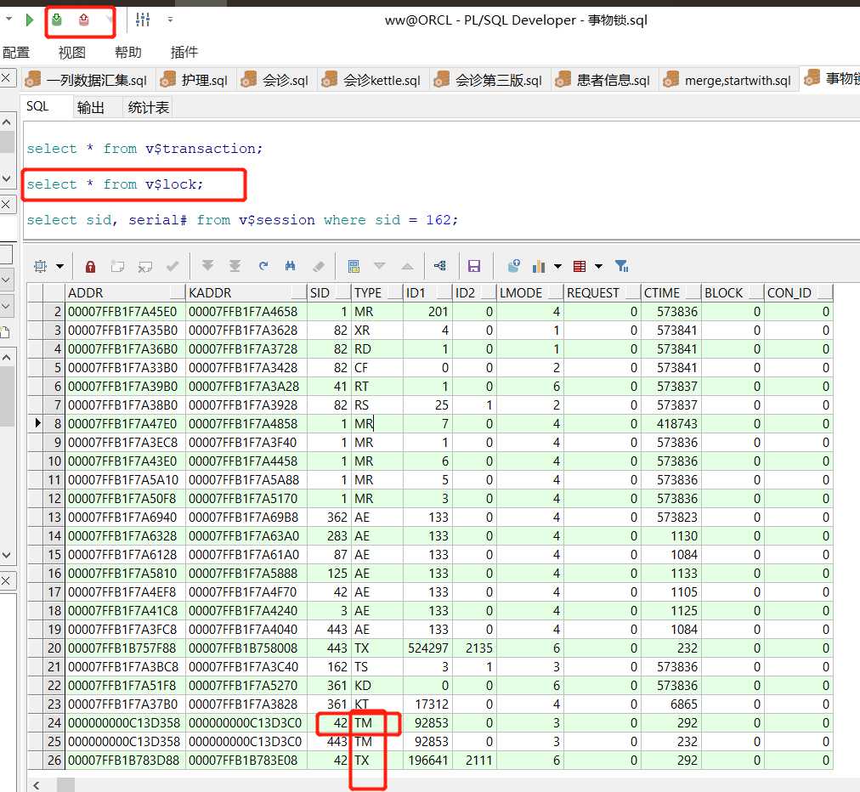
Task: Click the Clear record eraser icon
Action: tap(319, 267)
